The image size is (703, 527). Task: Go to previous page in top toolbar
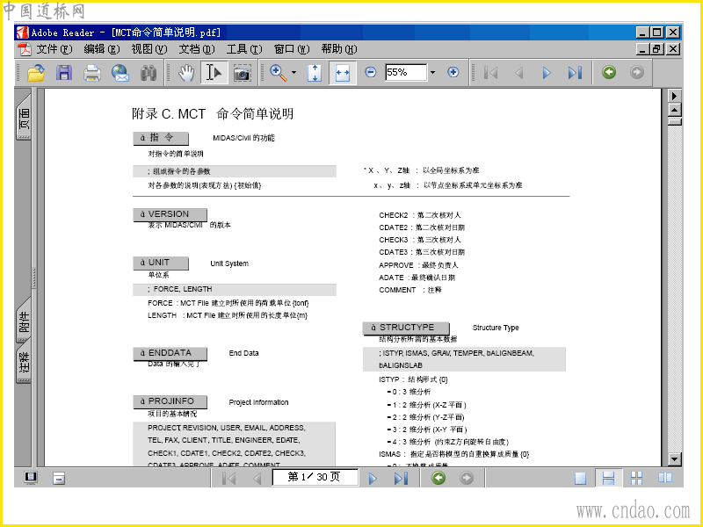519,73
